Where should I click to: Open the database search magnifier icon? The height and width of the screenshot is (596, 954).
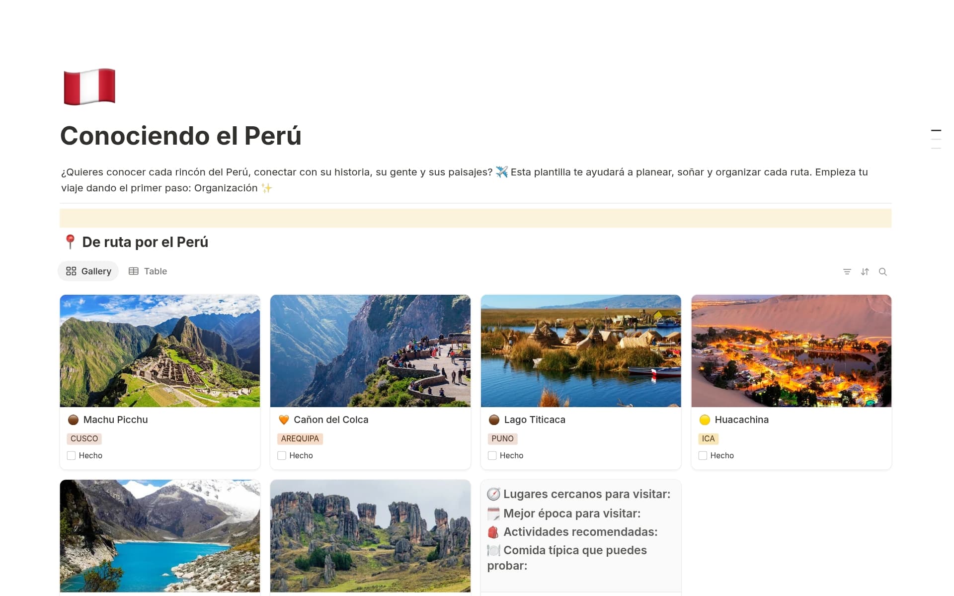click(883, 271)
